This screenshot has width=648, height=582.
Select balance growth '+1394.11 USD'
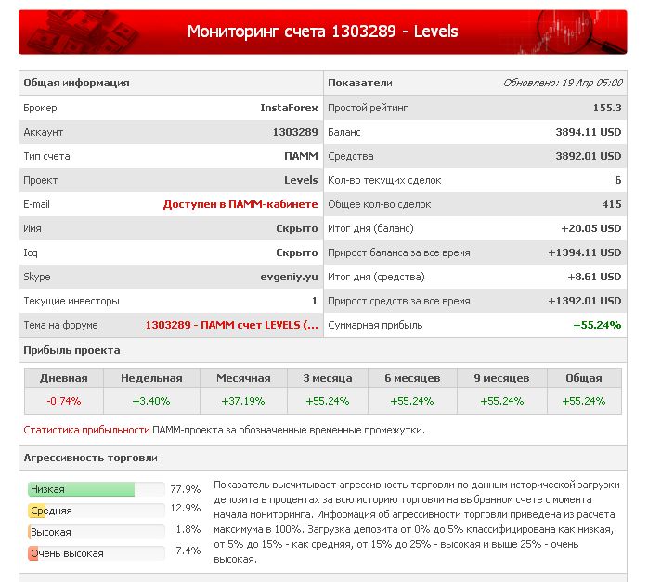pos(584,252)
